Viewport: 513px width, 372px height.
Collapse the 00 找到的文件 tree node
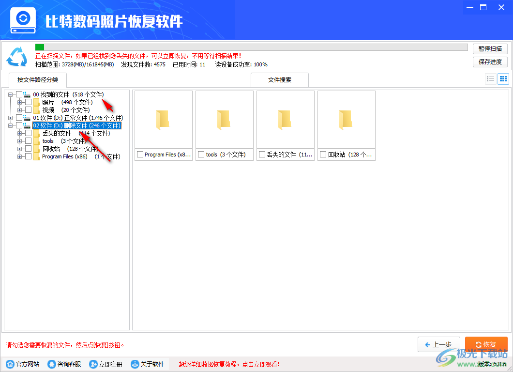(x=11, y=94)
